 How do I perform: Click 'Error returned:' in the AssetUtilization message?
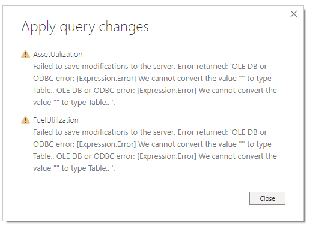click(203, 67)
